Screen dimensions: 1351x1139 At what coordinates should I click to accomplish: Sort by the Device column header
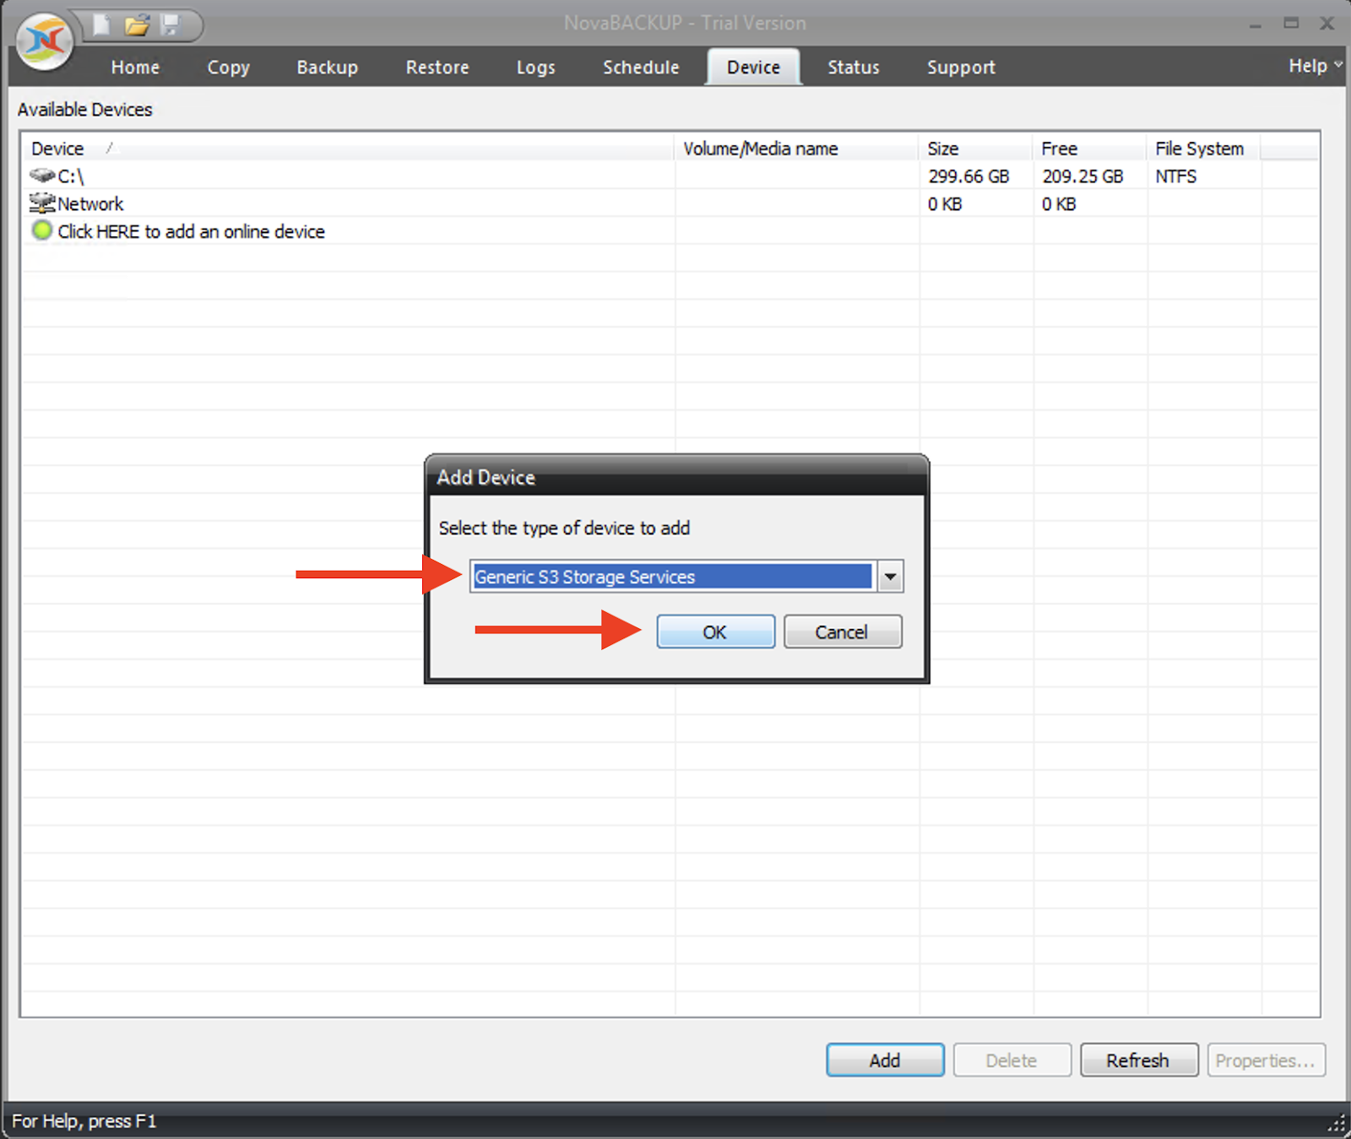point(348,149)
